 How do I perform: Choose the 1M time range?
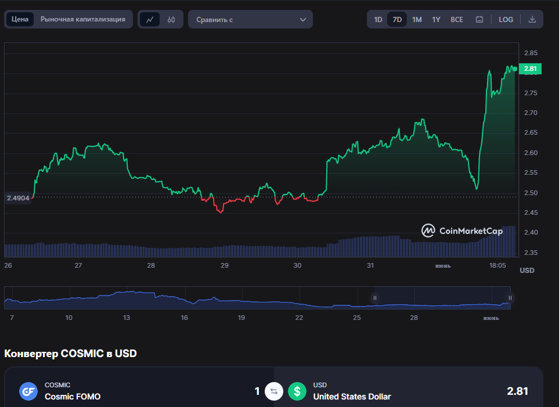click(x=417, y=20)
